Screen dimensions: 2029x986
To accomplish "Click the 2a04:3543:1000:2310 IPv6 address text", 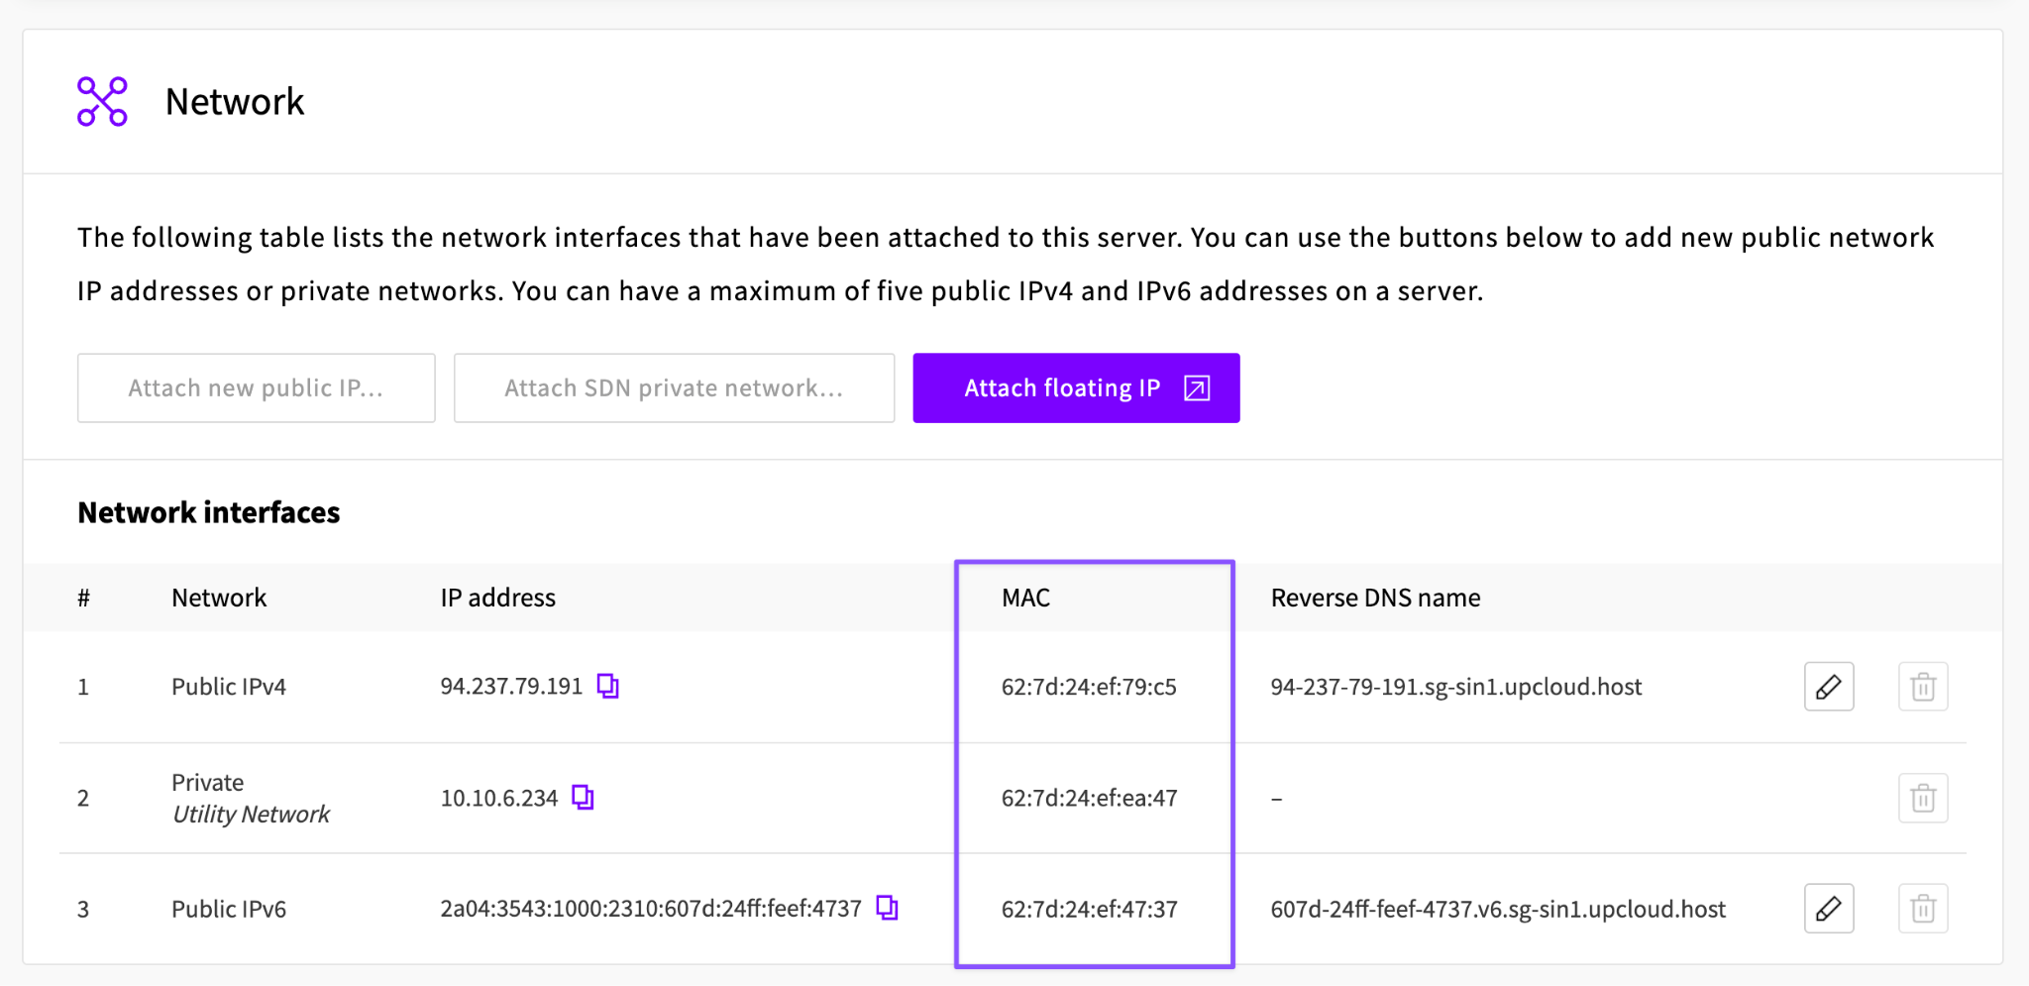I will [651, 909].
